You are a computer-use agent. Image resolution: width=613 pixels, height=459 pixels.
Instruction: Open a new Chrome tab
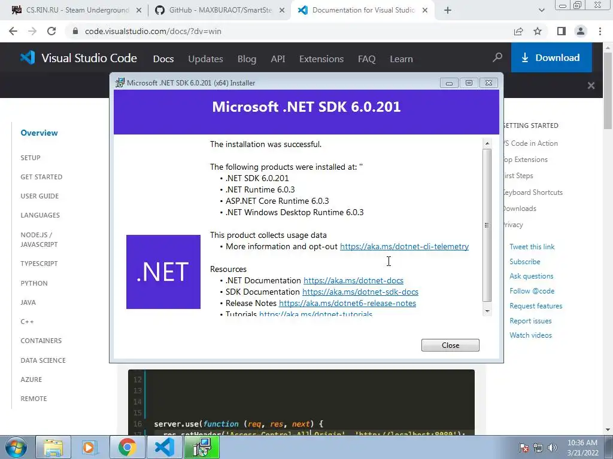click(448, 11)
